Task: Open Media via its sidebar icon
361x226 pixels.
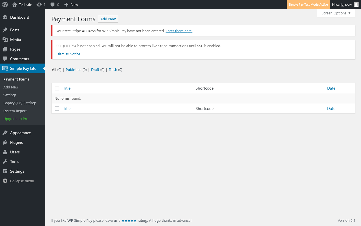Action: click(5, 40)
